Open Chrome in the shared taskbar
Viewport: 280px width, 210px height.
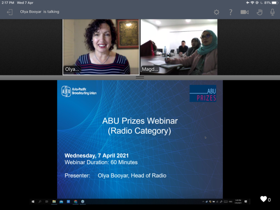[x=75, y=202]
